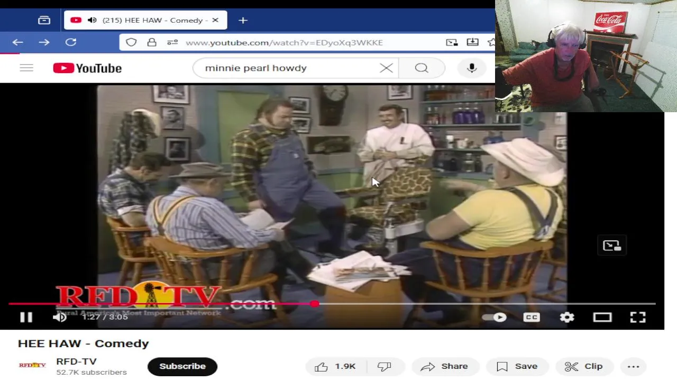
Task: Open the Firefox View tab icon
Action: pyautogui.click(x=44, y=20)
